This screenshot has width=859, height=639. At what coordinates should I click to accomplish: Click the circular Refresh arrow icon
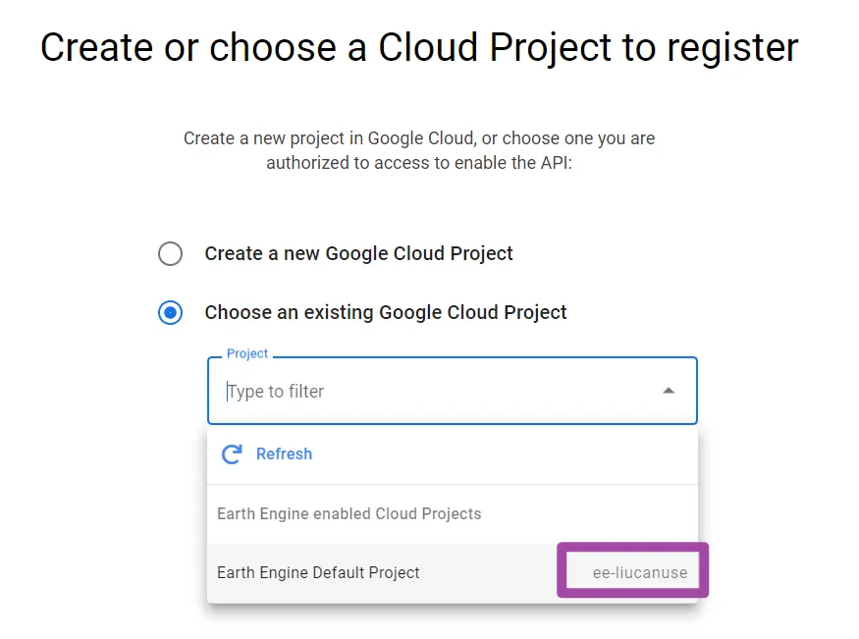[x=232, y=454]
